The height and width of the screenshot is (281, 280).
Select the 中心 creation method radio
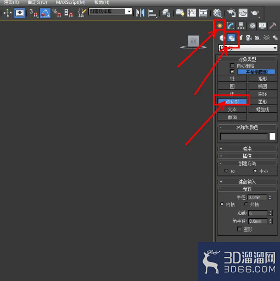(x=255, y=170)
